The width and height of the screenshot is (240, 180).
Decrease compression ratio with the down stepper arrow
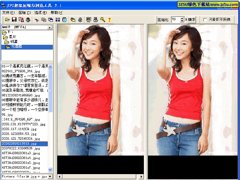tap(182, 21)
